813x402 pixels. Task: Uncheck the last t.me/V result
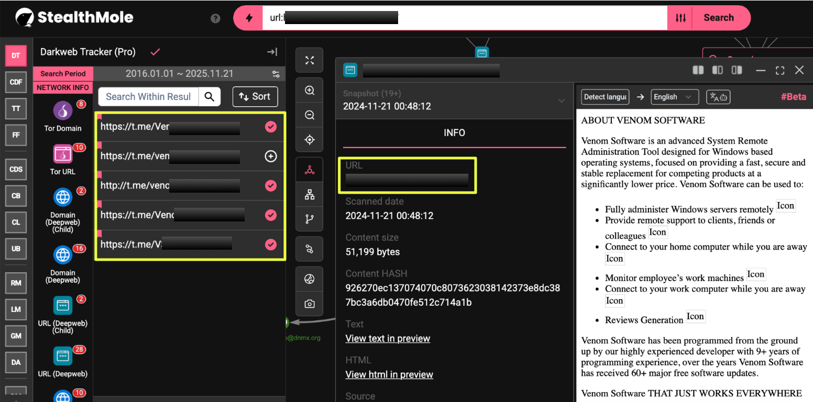[271, 244]
